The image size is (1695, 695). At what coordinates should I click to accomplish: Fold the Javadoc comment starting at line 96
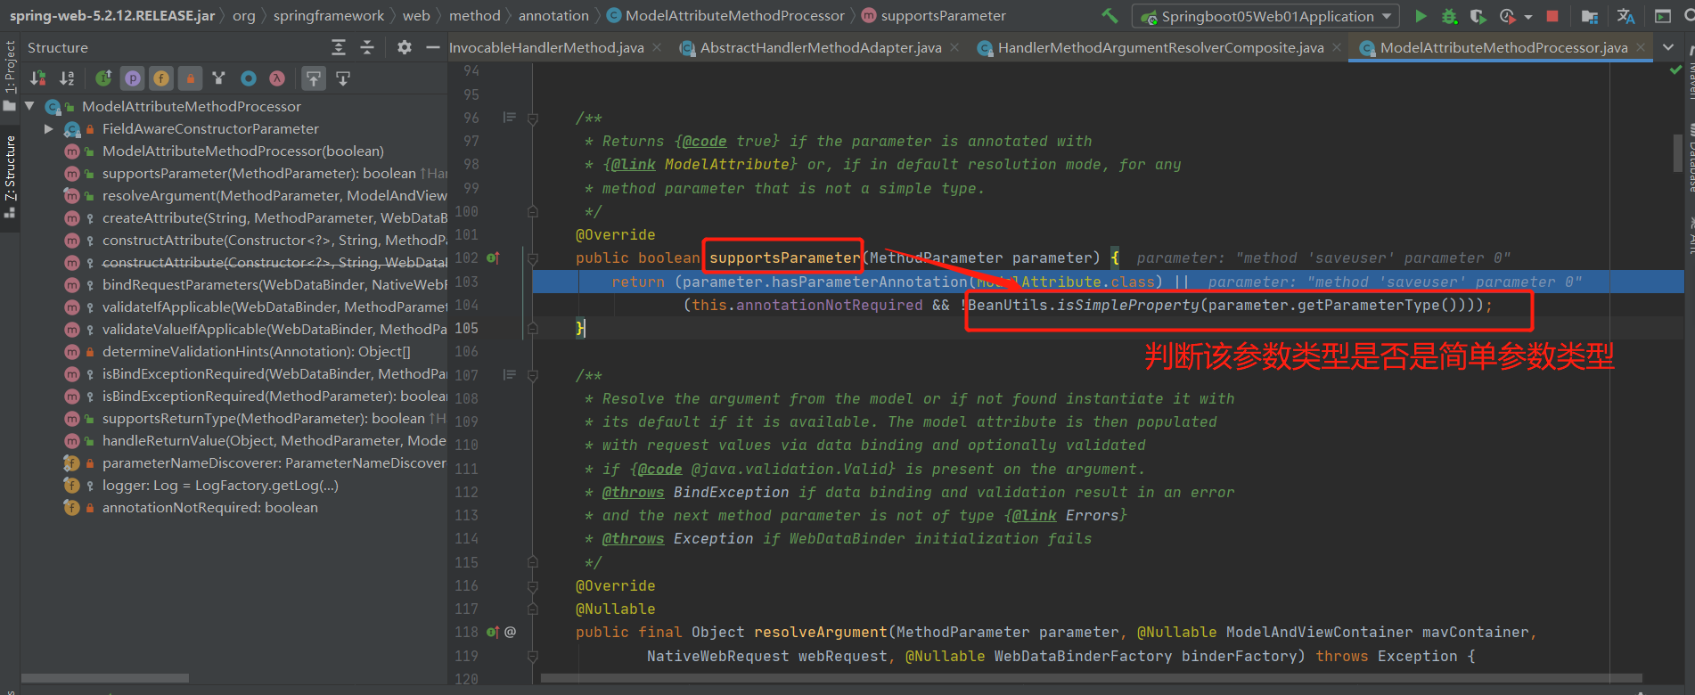533,119
